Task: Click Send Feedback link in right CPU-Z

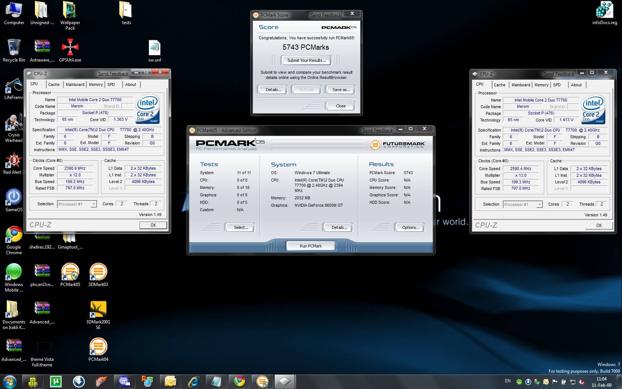Action: (559, 74)
